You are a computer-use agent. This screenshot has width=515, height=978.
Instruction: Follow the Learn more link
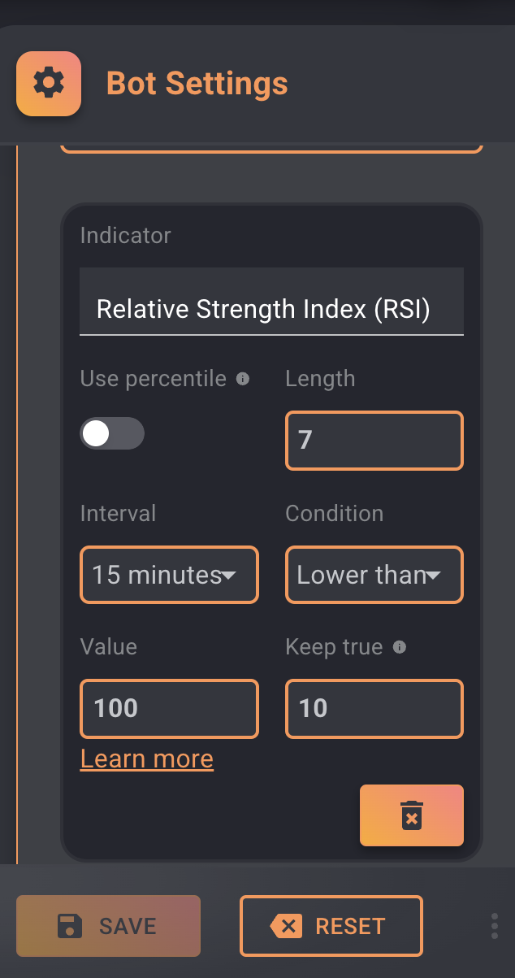point(147,759)
